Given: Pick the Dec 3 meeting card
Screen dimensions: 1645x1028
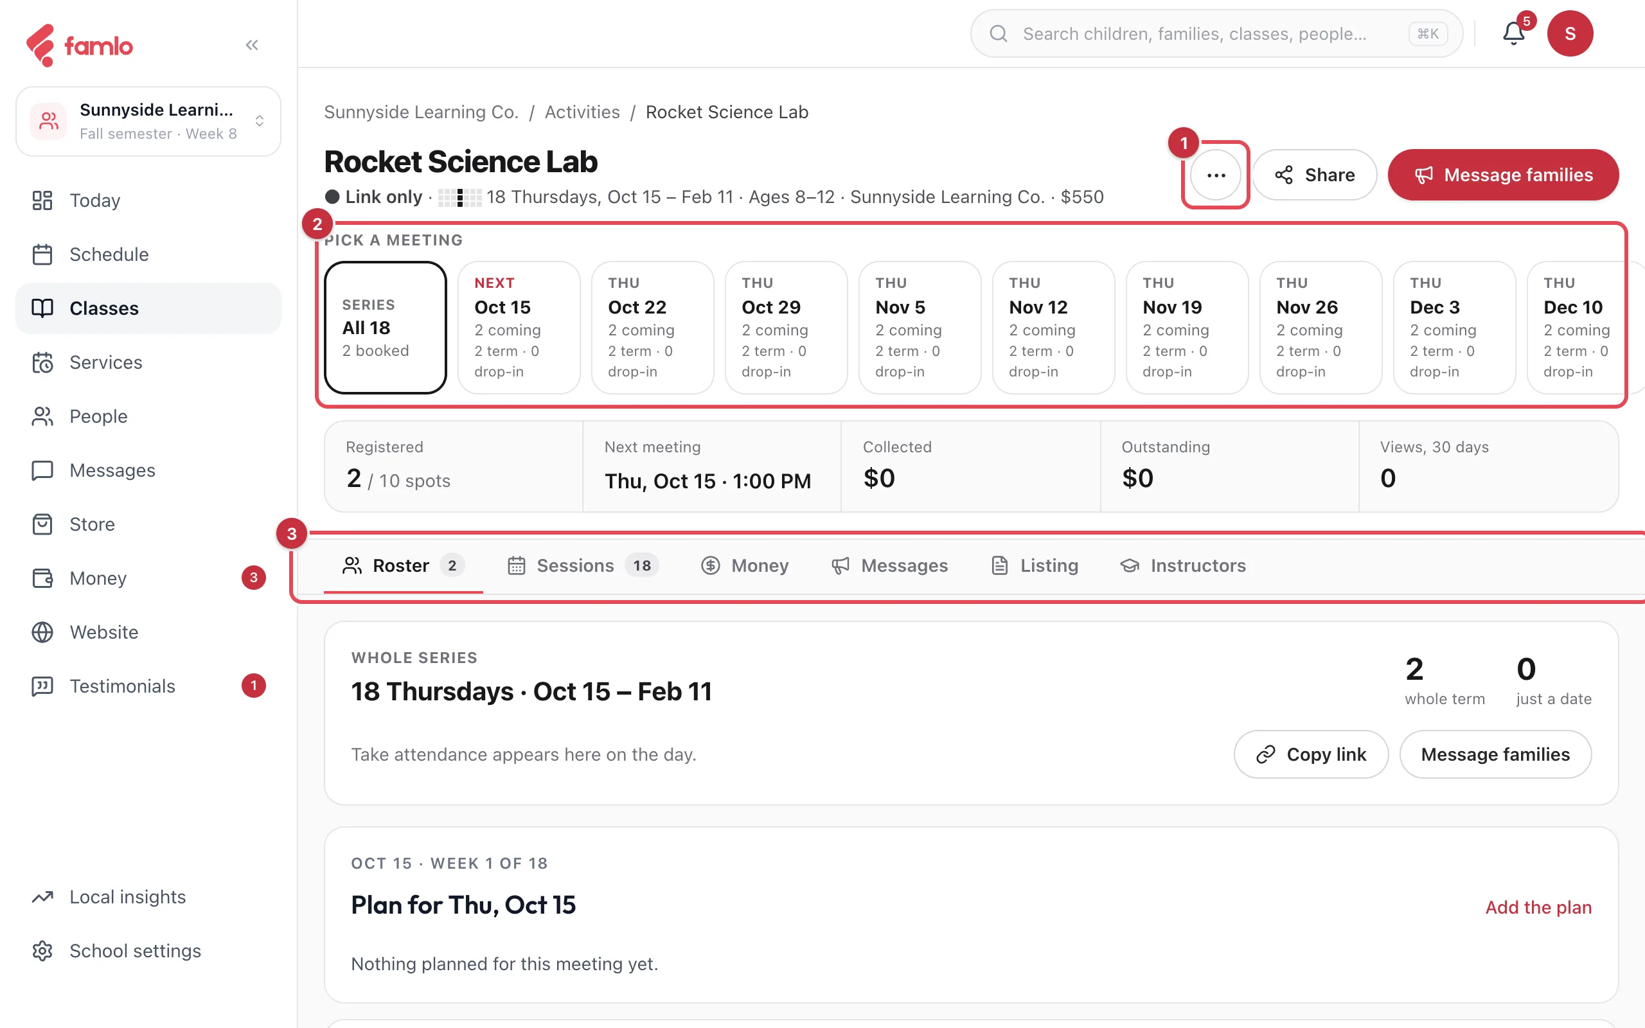Looking at the screenshot, I should coord(1455,328).
